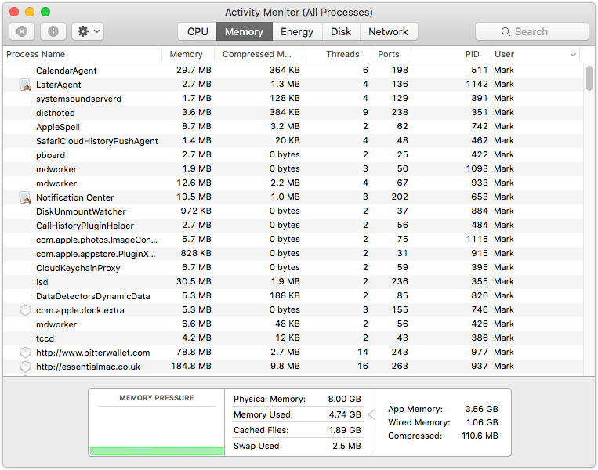598x470 pixels.
Task: Sort by Compressed Mem column header
Action: (x=258, y=54)
